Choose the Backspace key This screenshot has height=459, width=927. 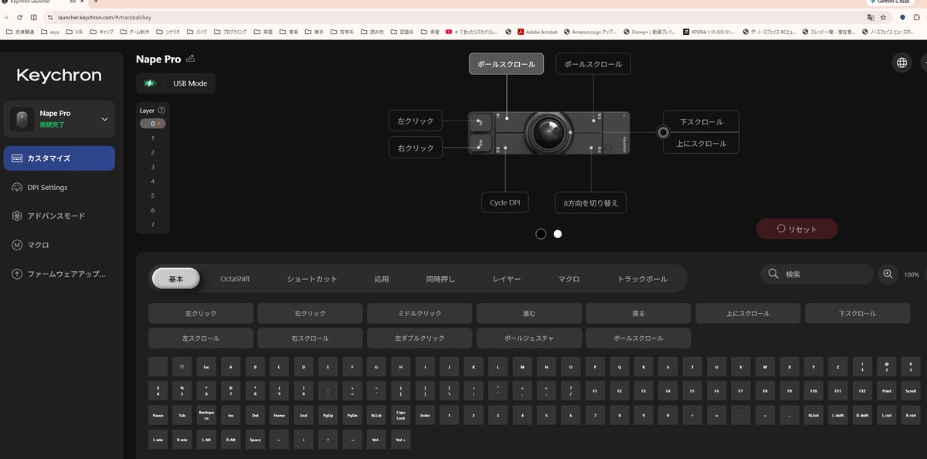tap(206, 415)
